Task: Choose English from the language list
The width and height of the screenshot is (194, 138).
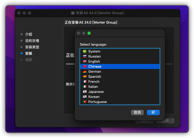Action: [x=120, y=61]
